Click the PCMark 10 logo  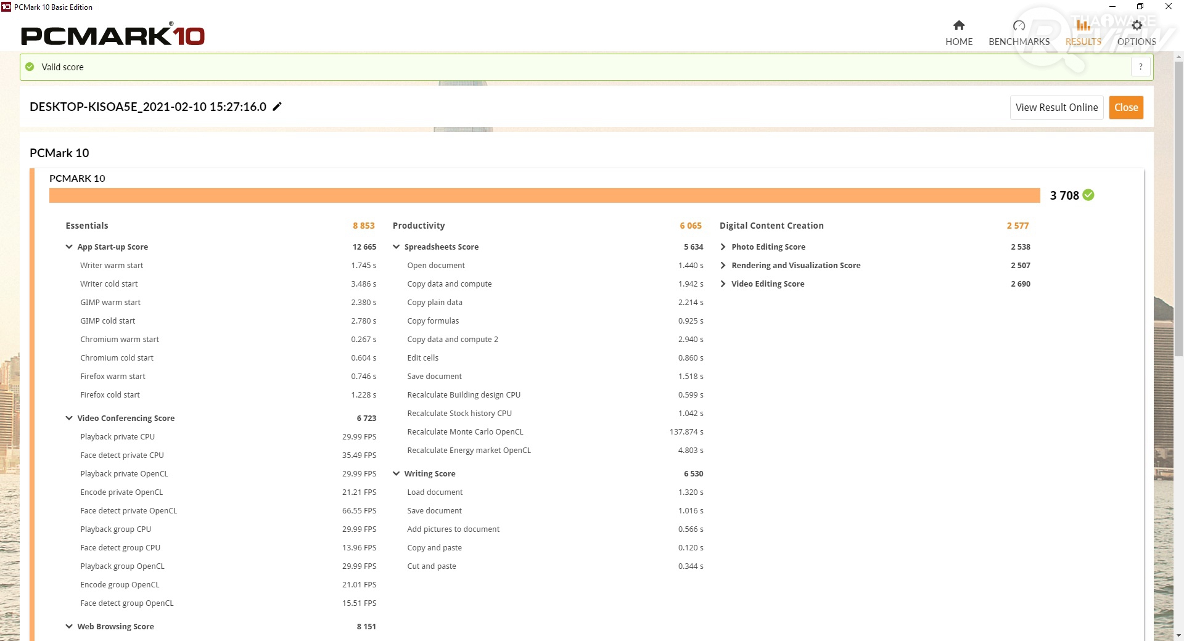(113, 35)
